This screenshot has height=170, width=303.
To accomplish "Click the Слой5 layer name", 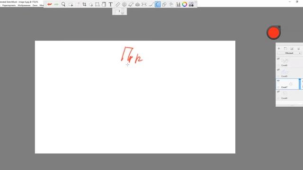I will point(284,76).
